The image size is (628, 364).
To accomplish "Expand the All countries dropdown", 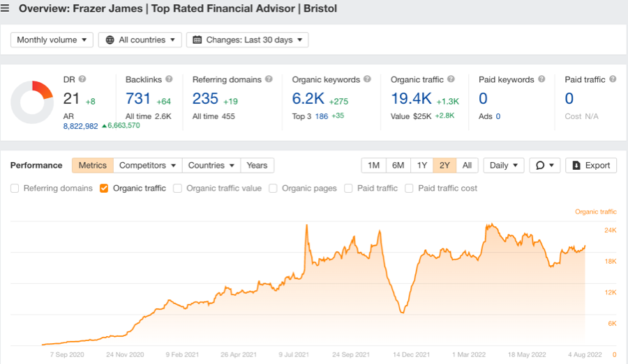I will (140, 40).
